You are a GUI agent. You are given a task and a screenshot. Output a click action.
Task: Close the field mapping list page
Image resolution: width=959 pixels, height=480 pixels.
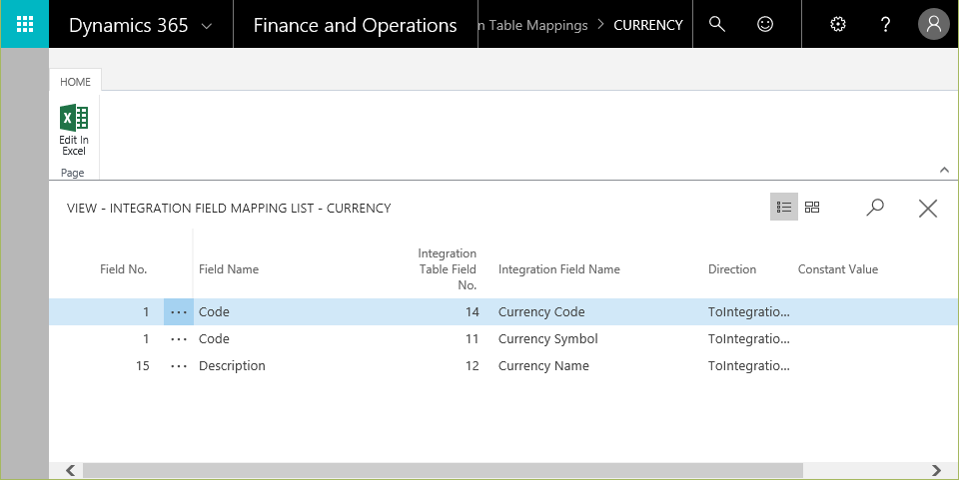[x=927, y=209]
